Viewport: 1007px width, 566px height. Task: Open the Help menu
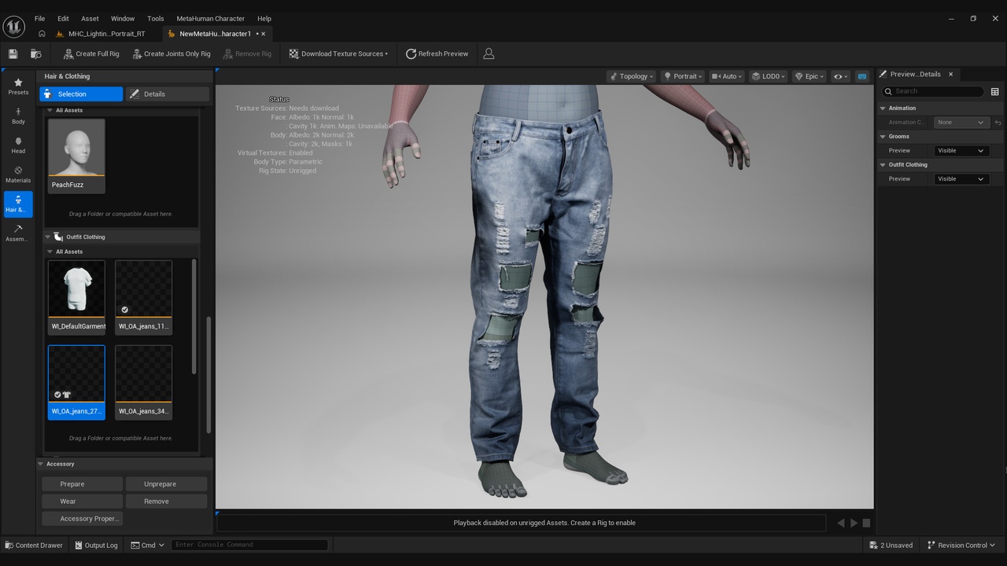(x=264, y=18)
